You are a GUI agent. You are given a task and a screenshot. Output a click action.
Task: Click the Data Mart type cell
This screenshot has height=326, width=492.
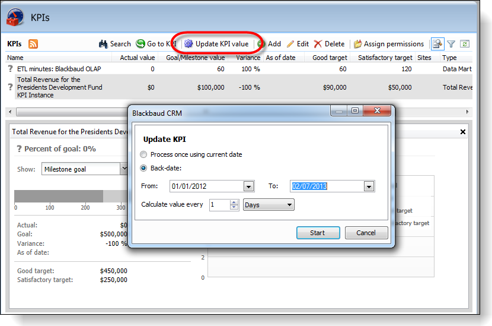457,69
